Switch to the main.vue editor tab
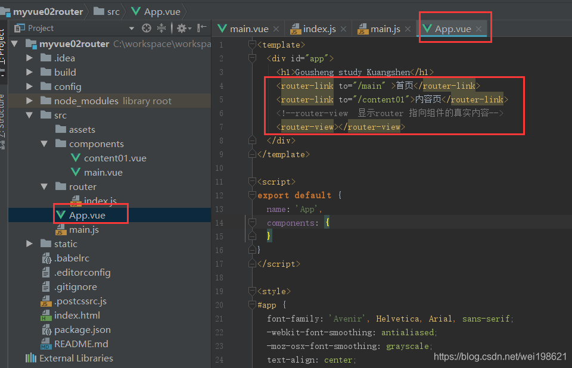The width and height of the screenshot is (572, 368). tap(249, 29)
